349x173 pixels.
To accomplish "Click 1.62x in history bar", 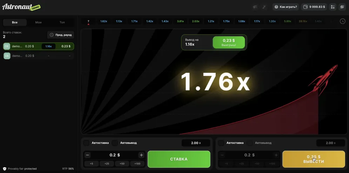I will [x=104, y=21].
